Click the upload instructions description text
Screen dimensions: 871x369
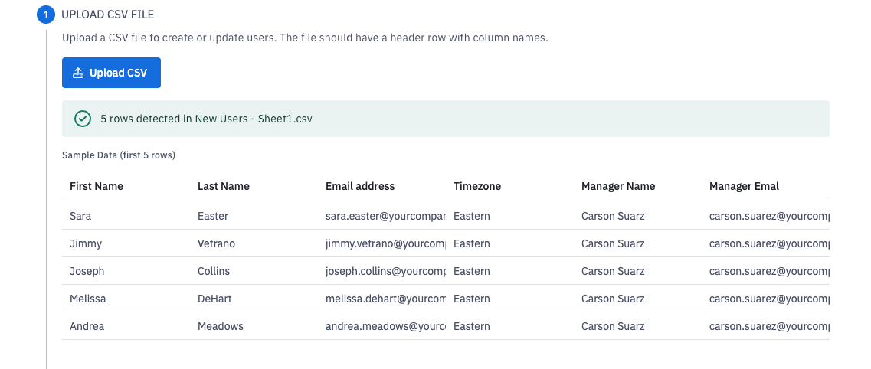coord(305,38)
